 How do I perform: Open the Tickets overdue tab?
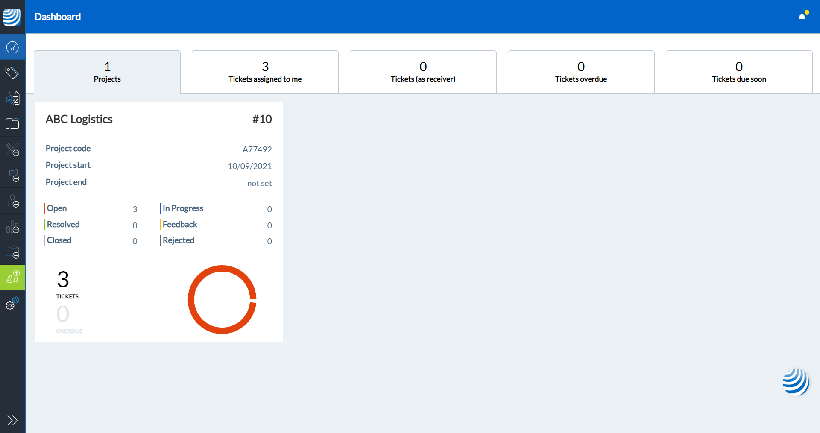pyautogui.click(x=581, y=72)
